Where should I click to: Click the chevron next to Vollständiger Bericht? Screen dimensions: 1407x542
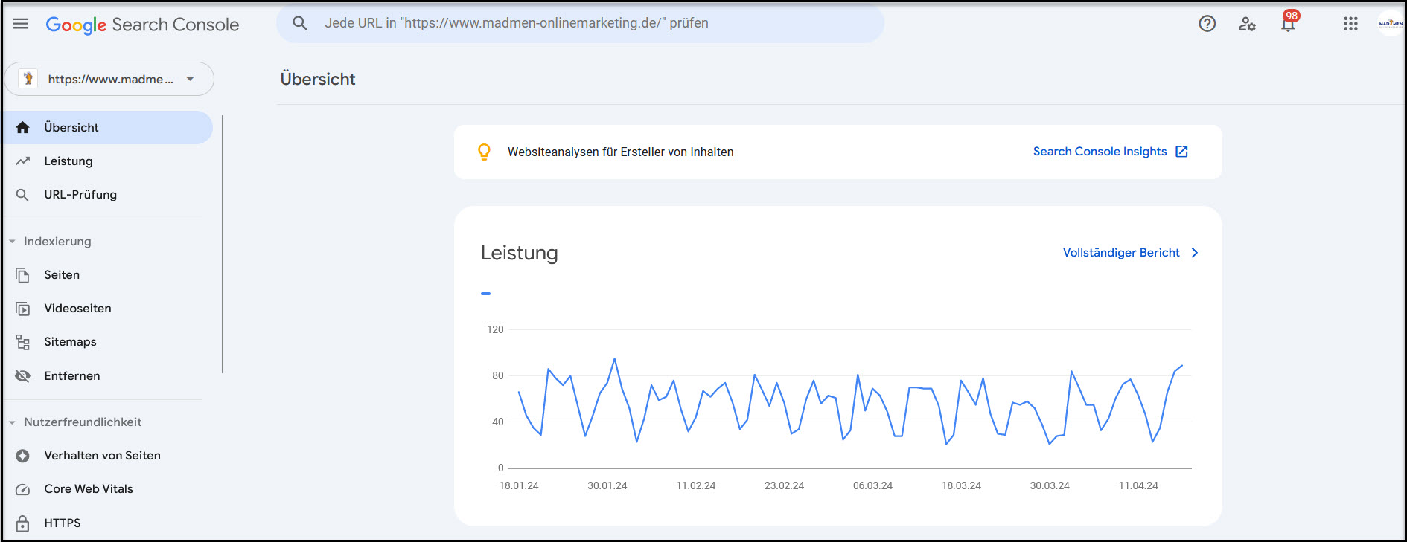pos(1195,253)
